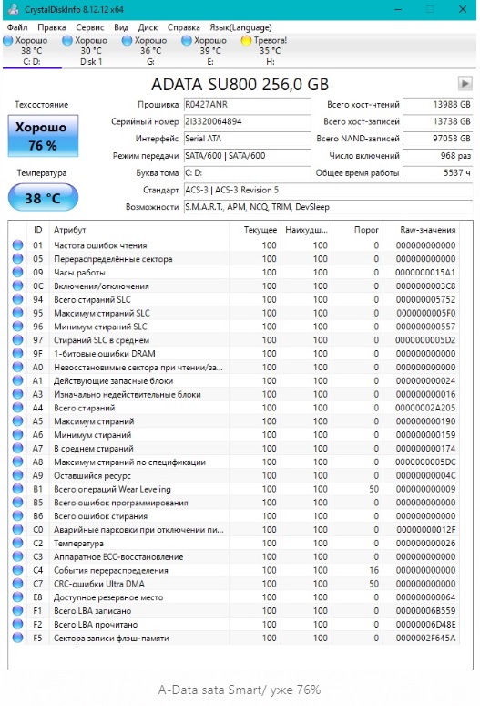Click the status icon for attribute 95

point(17,313)
